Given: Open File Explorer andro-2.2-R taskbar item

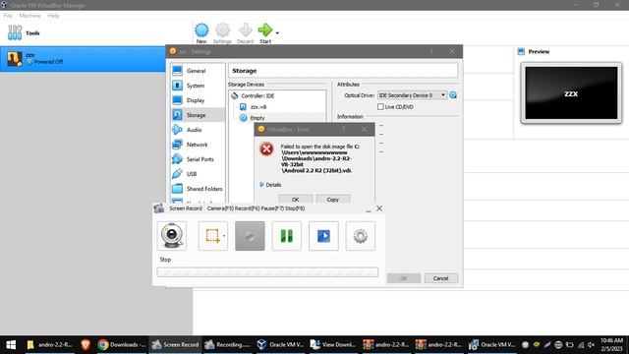Looking at the screenshot, I should (50, 345).
